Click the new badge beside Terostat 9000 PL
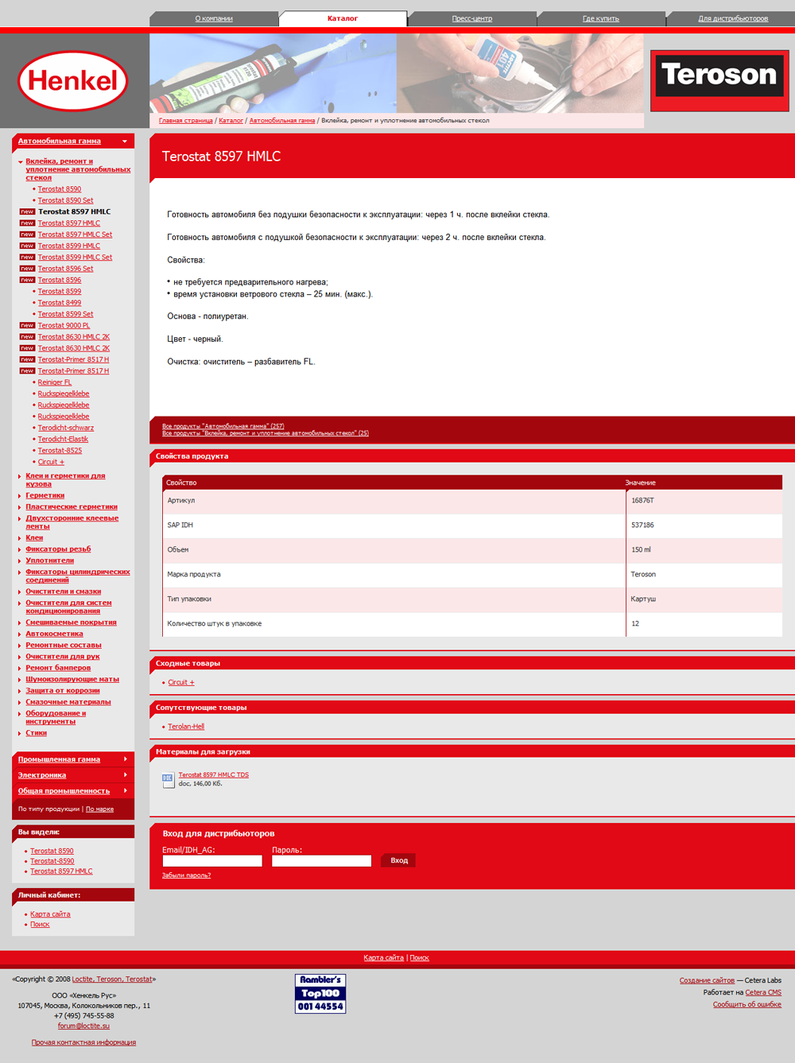 tap(26, 325)
